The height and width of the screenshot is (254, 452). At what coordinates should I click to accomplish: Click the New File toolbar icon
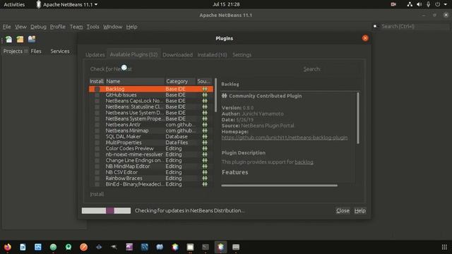9,39
